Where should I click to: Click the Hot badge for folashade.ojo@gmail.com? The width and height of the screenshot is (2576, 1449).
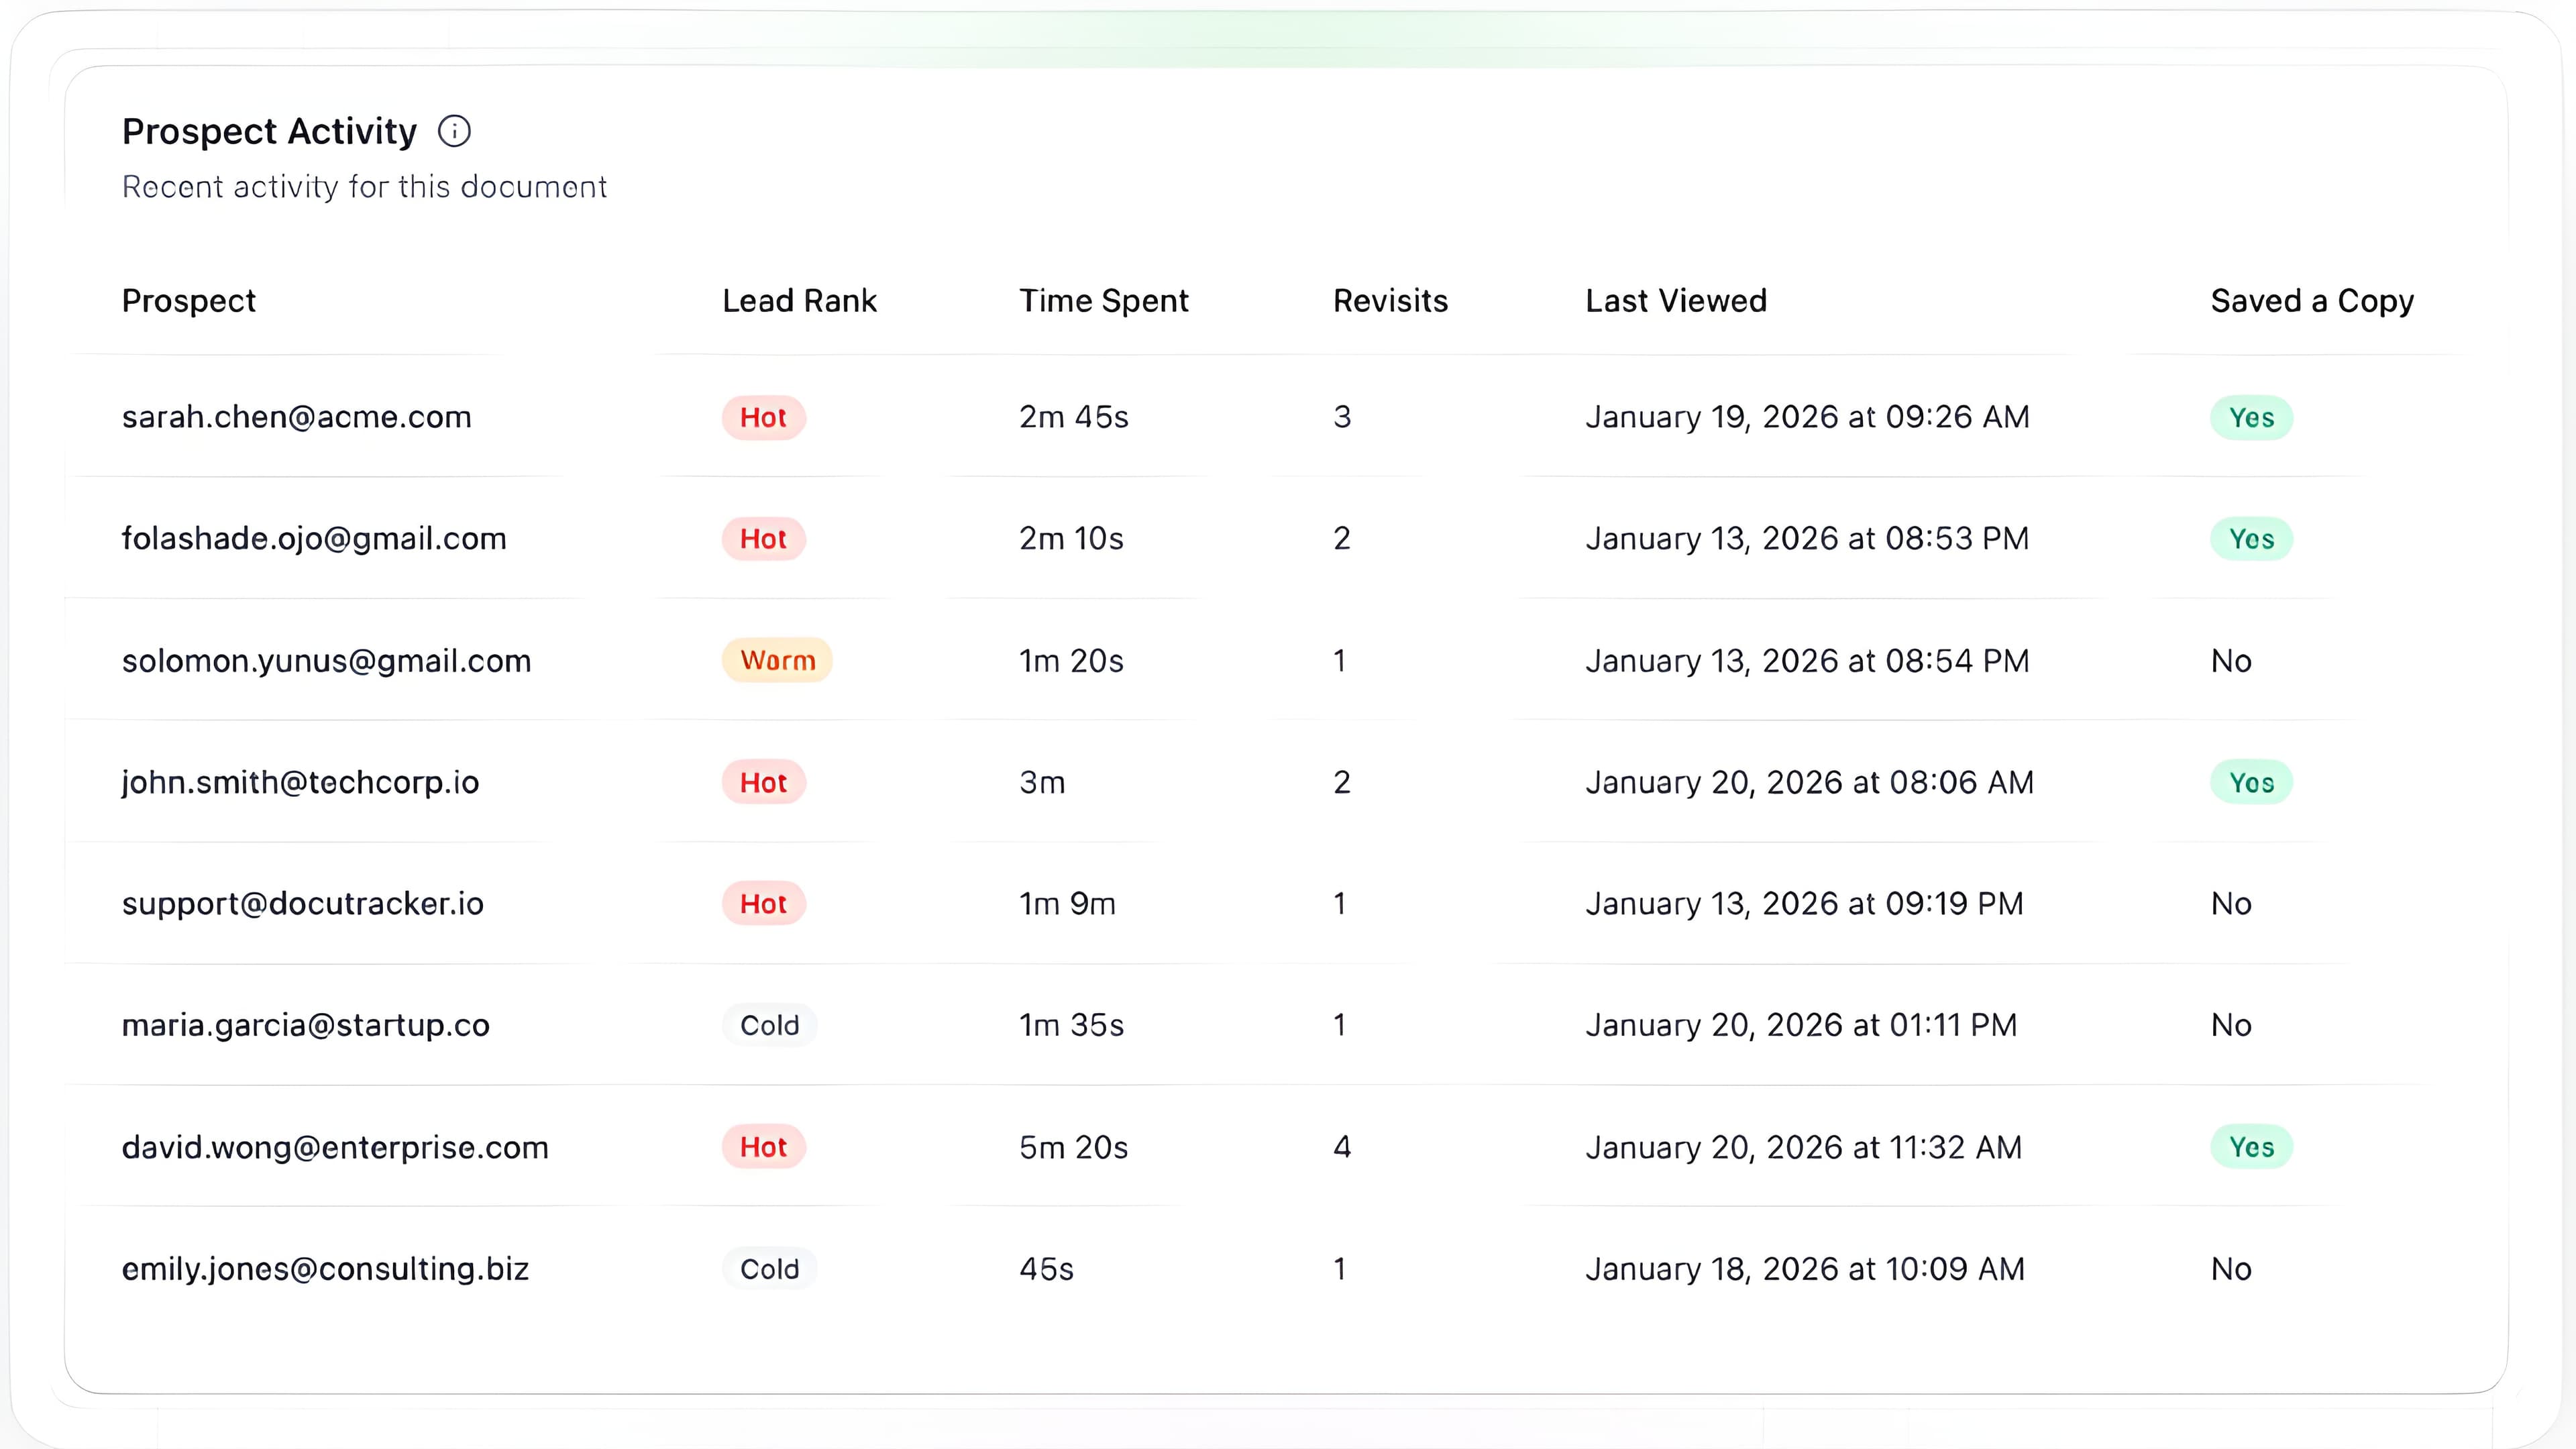pyautogui.click(x=763, y=538)
